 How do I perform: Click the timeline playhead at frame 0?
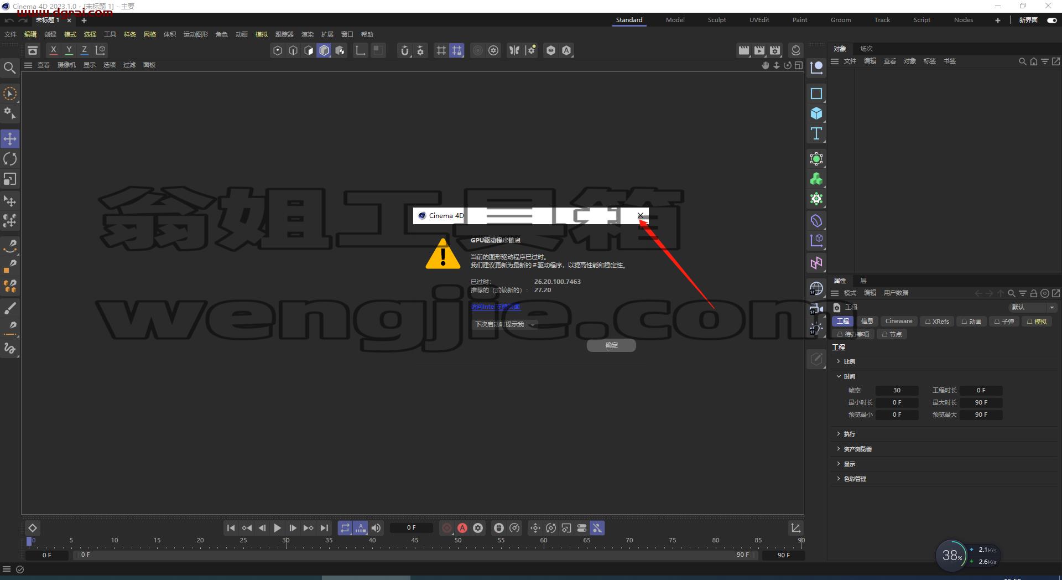pos(29,541)
